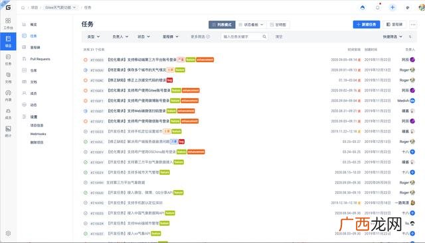Open 工作台 in the main navigation rail
This screenshot has width=425, height=243.
coord(8,24)
